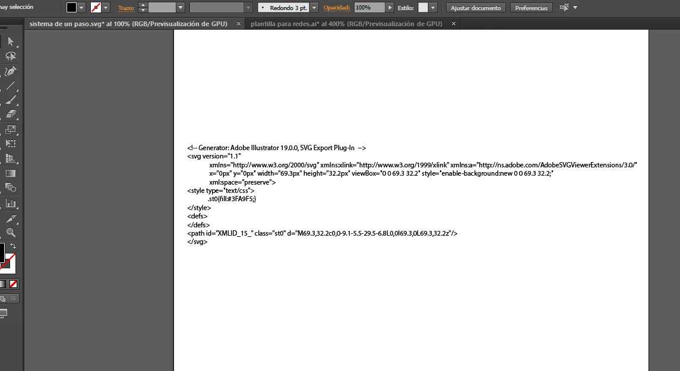680x371 pixels.
Task: Set fill to None (red slash button)
Action: point(14,284)
